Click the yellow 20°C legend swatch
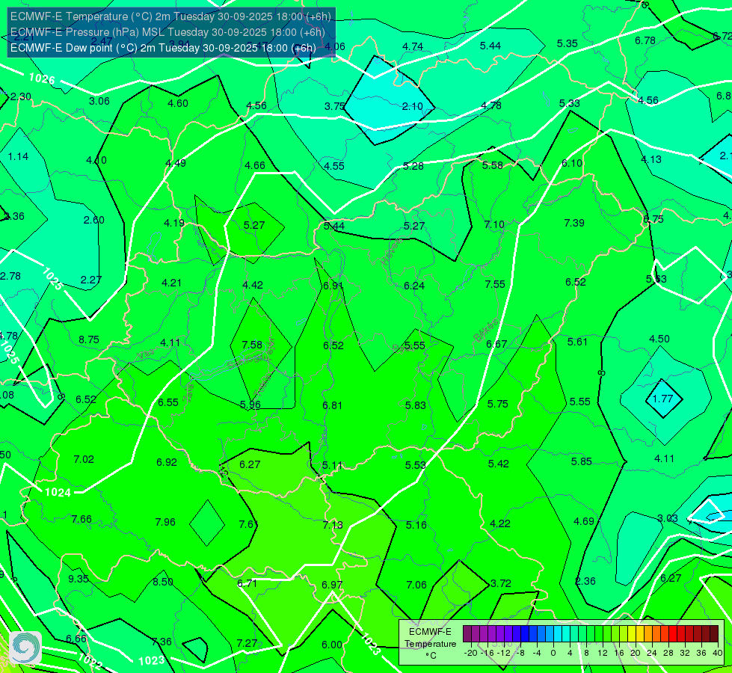This screenshot has width=732, height=673. [632, 634]
